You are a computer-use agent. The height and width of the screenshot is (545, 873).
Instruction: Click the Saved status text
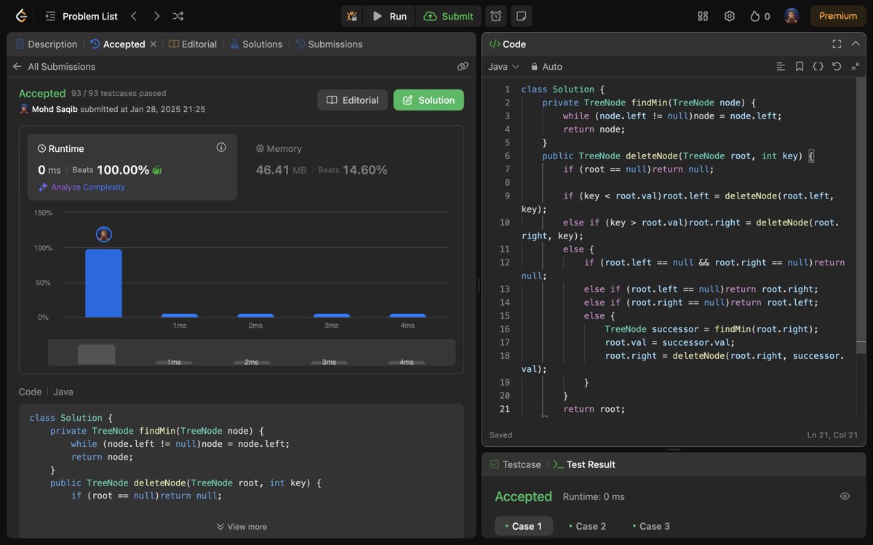[501, 435]
